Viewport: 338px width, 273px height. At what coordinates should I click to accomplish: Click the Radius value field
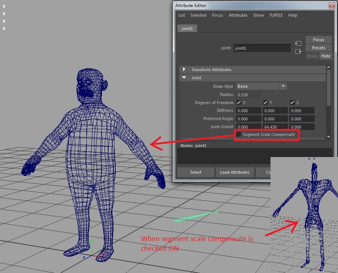(x=248, y=94)
